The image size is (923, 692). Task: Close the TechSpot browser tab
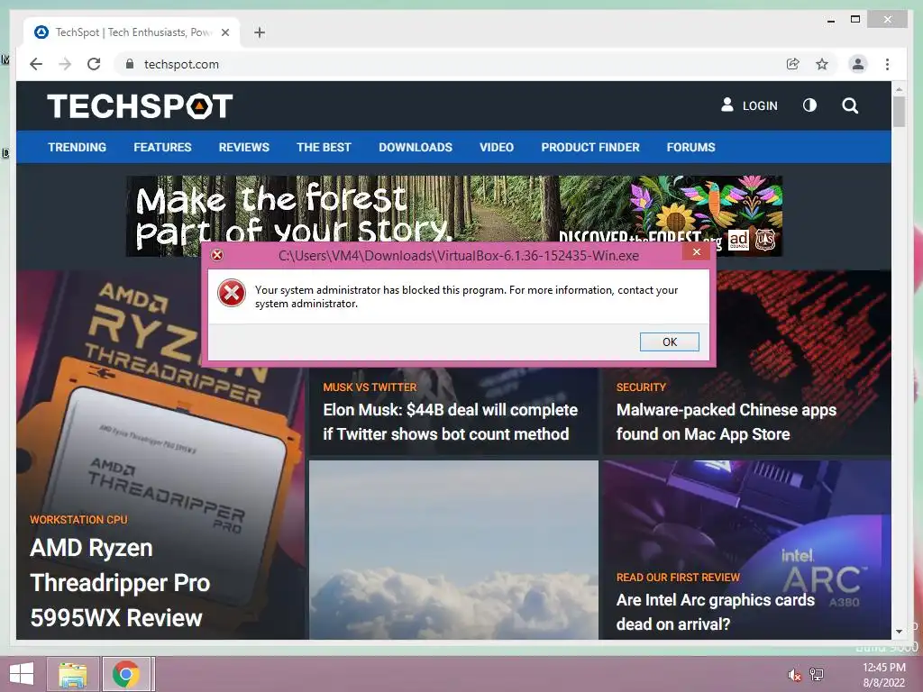click(224, 32)
